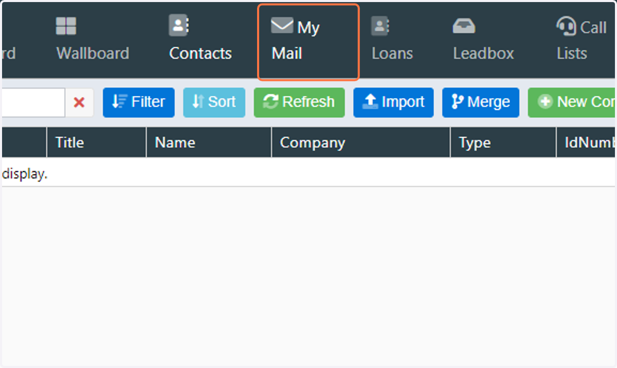The height and width of the screenshot is (368, 617).
Task: Select the Contacts address book icon
Action: [x=179, y=26]
